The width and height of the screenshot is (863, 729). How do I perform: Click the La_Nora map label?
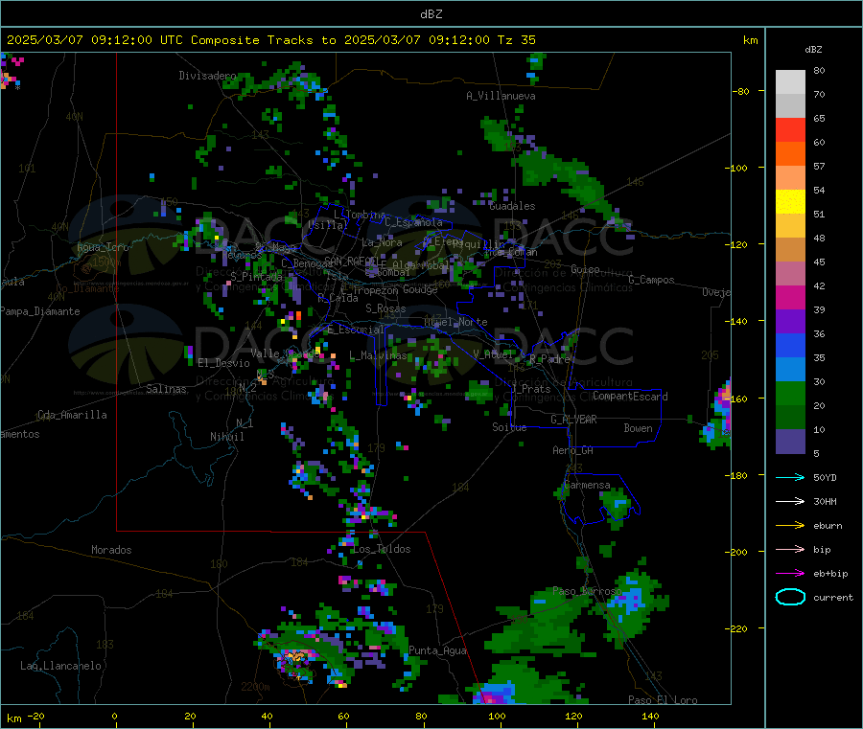point(382,242)
